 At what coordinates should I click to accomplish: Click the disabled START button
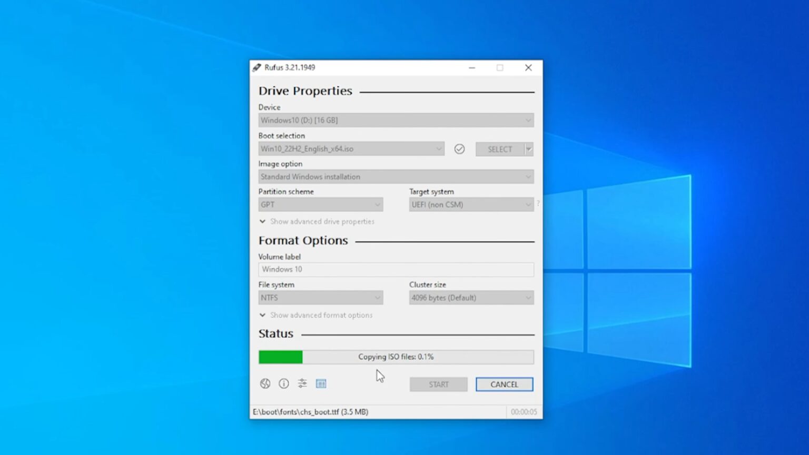click(438, 384)
